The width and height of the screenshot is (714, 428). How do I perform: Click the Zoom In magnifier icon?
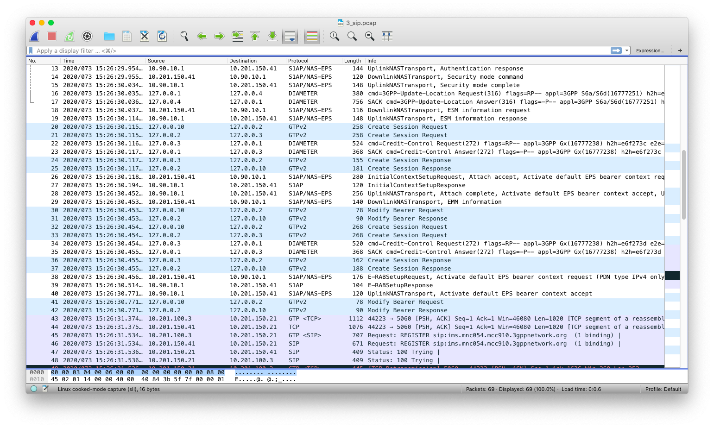coord(335,36)
